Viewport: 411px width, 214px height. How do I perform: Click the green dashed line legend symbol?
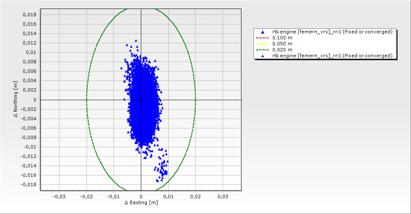263,50
